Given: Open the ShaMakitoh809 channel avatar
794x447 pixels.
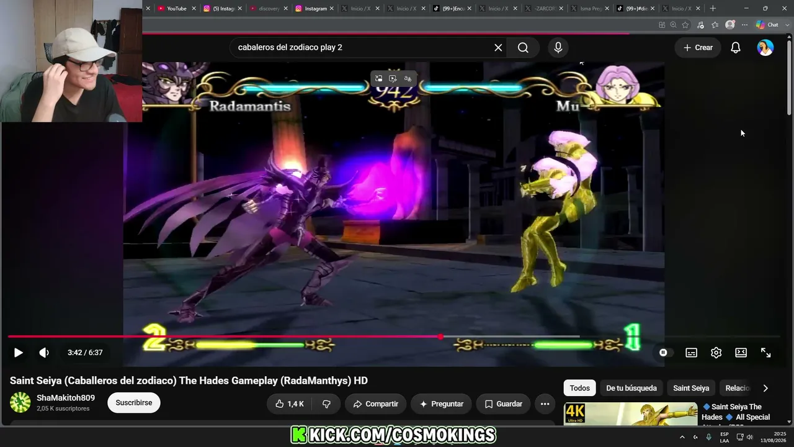Looking at the screenshot, I should pos(20,402).
